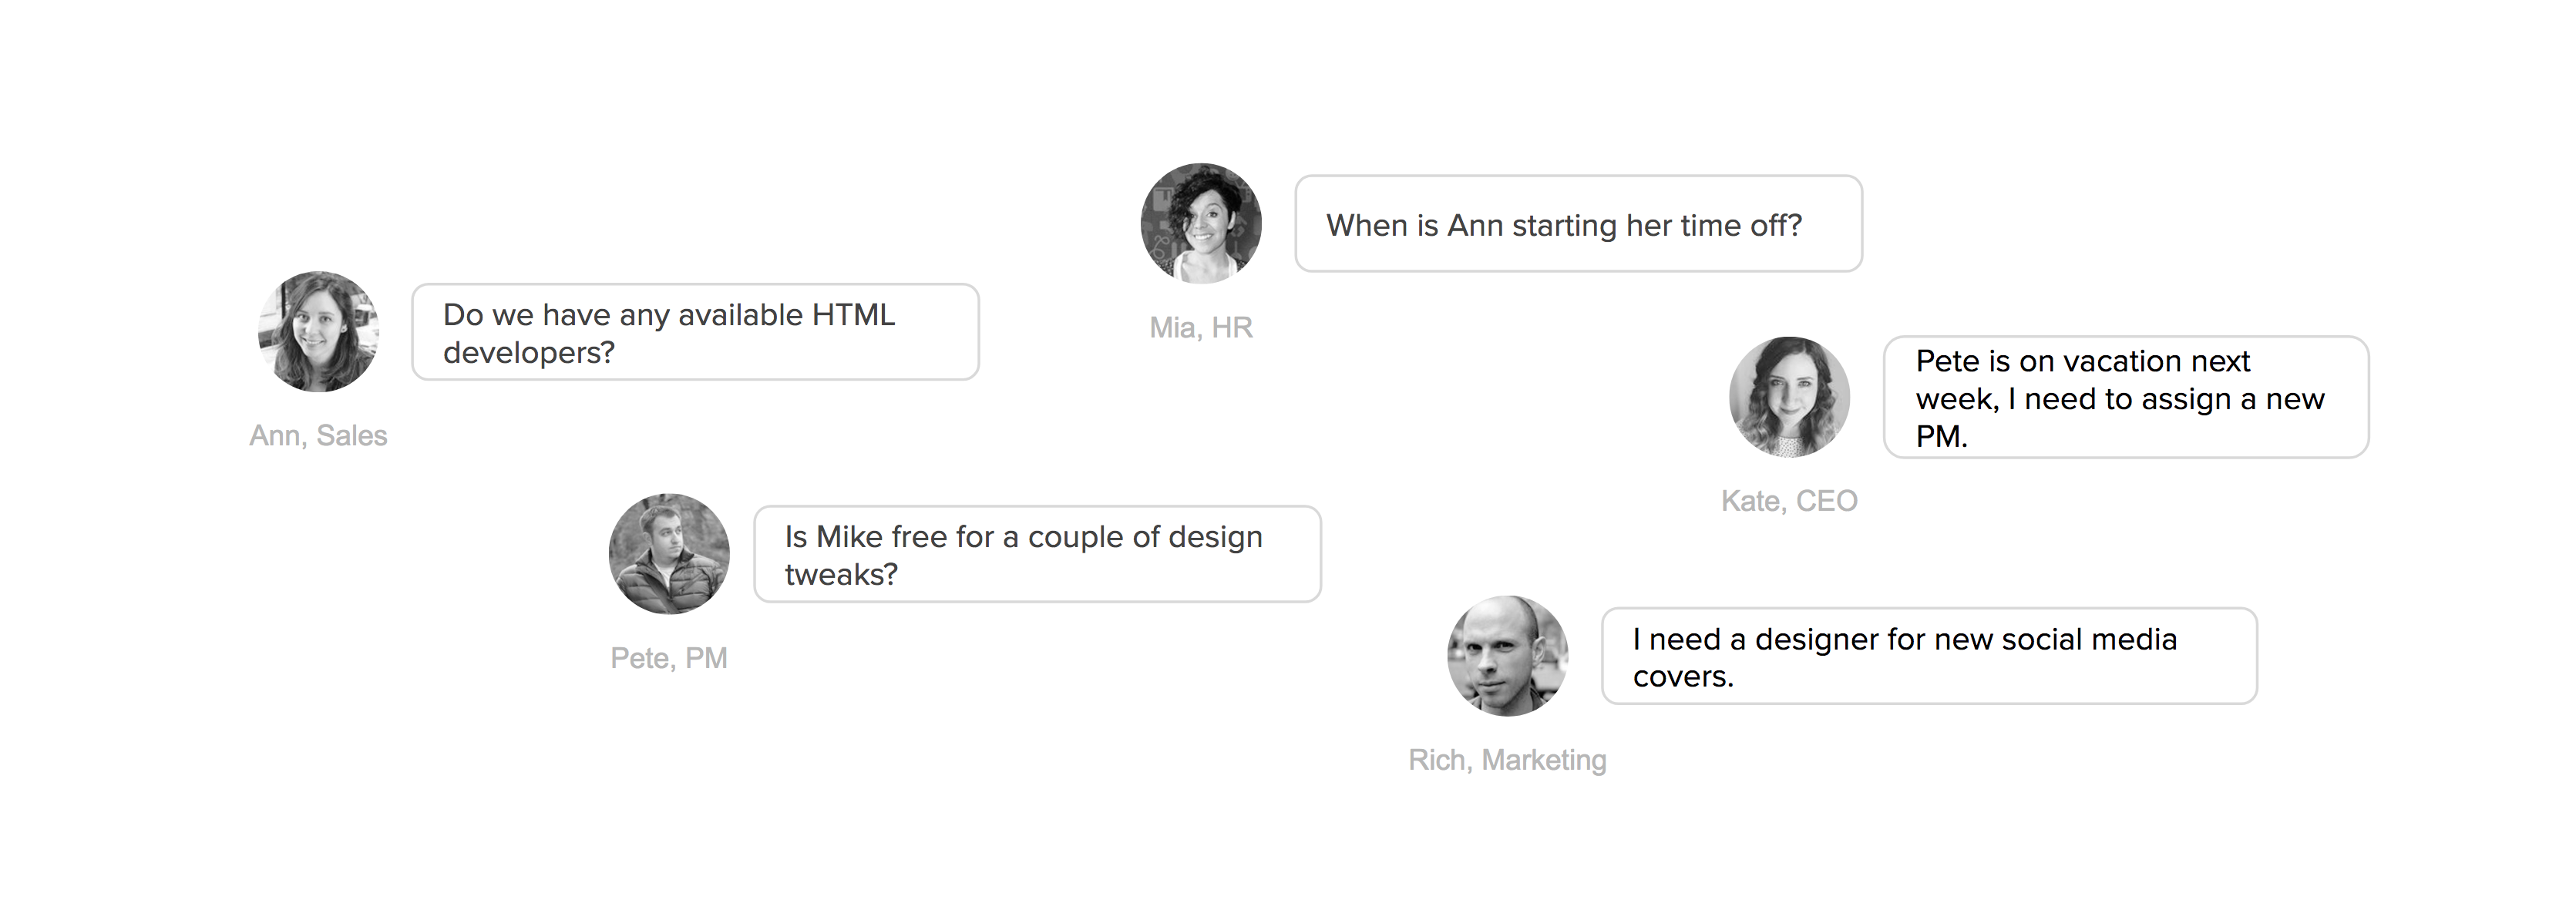Click 'PM.' at end of Kate's message
This screenshot has height=900, width=2576.
1941,437
